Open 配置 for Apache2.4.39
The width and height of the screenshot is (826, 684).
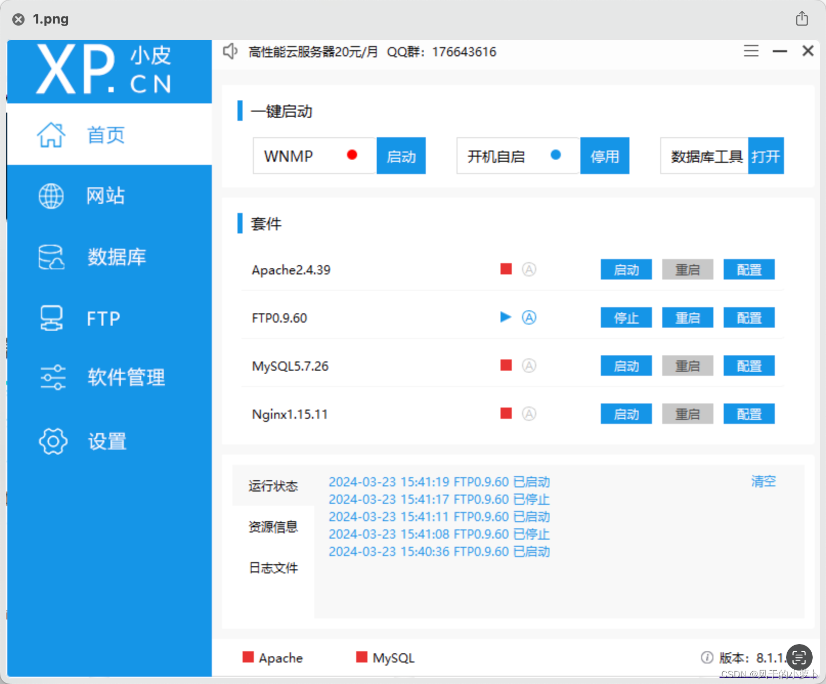coord(749,269)
